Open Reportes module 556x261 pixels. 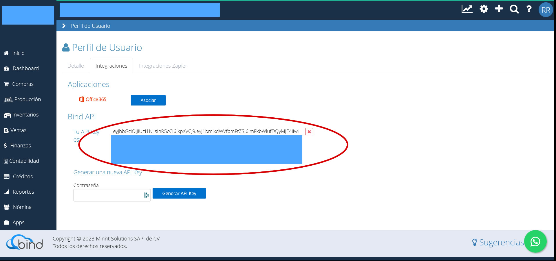click(23, 192)
